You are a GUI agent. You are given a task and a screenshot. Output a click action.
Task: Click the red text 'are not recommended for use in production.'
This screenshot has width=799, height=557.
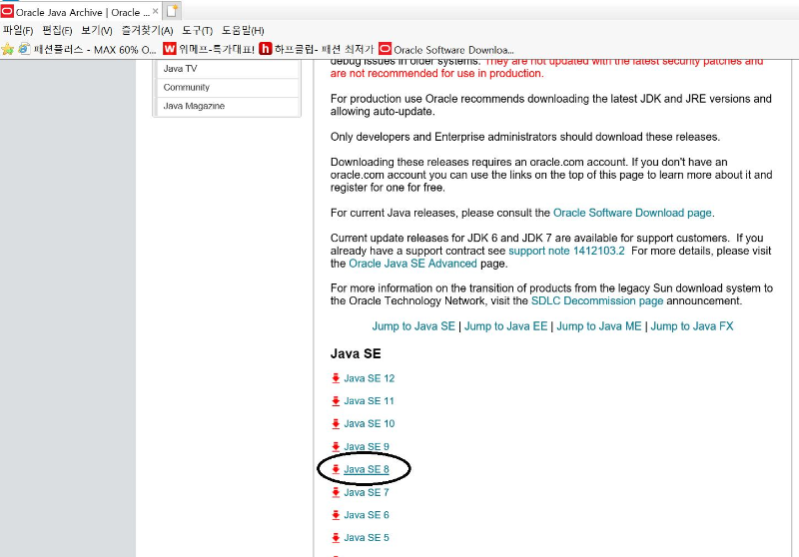point(436,73)
